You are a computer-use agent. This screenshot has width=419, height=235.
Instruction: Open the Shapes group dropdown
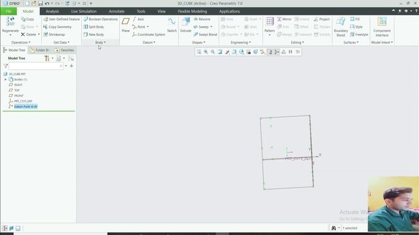pos(198,42)
